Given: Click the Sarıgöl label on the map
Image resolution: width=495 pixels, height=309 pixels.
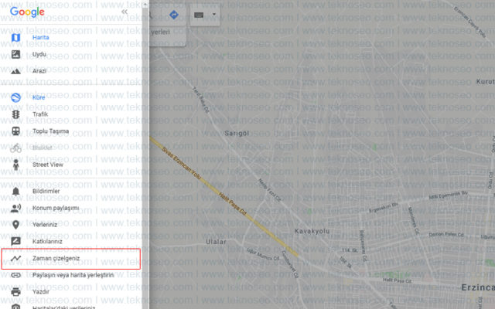Looking at the screenshot, I should click(x=237, y=134).
